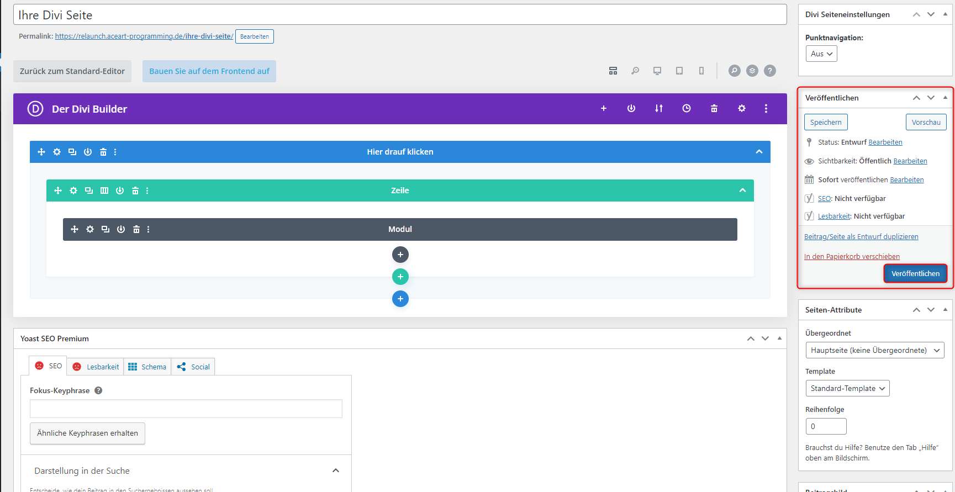955x492 pixels.
Task: Click the trash icon in purple Divi header
Action: click(x=714, y=109)
